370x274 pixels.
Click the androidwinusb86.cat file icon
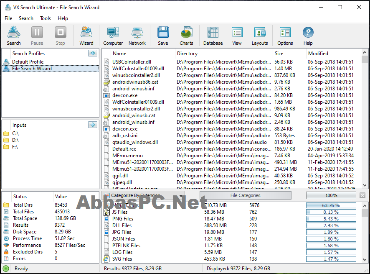[x=106, y=82]
